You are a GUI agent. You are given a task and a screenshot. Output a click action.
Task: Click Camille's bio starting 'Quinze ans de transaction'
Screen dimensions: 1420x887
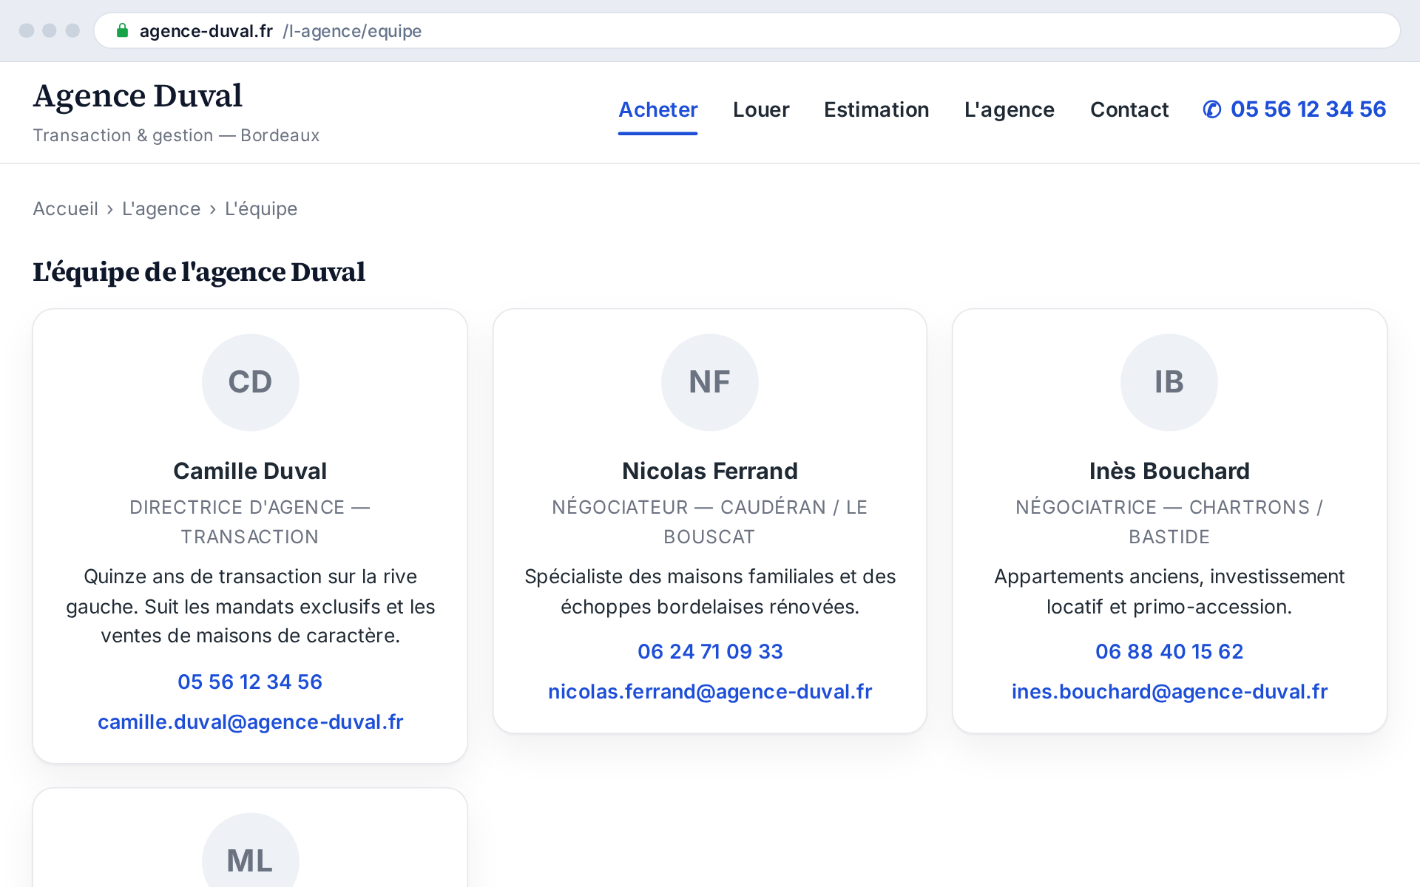[x=250, y=606]
